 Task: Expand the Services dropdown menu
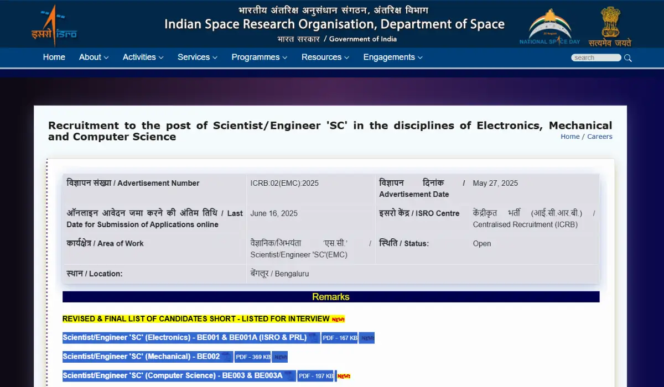pos(197,57)
